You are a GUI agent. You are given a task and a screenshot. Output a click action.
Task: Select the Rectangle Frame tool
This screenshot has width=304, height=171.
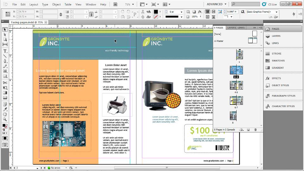5,71
